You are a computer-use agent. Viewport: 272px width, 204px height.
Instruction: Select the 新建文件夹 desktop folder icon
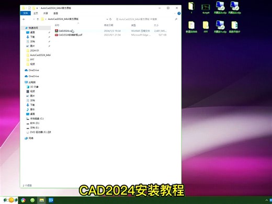coord(191,27)
